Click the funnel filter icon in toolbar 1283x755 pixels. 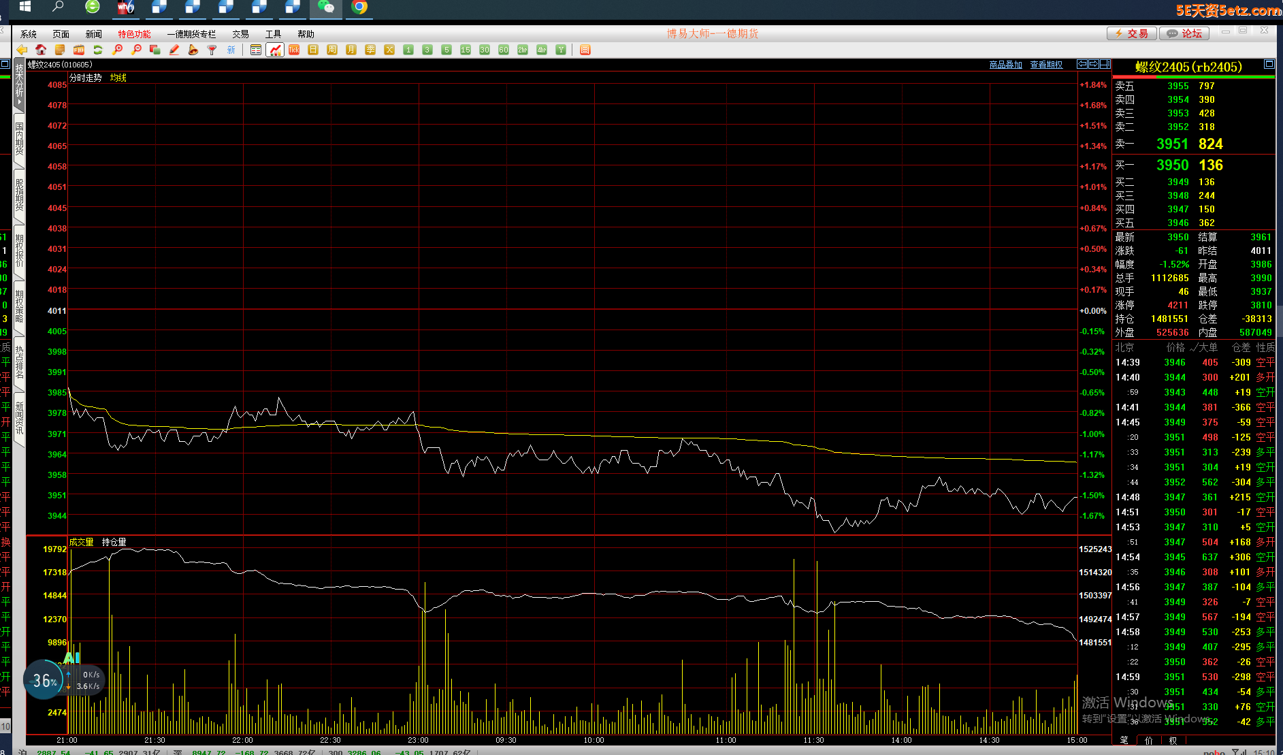click(212, 50)
